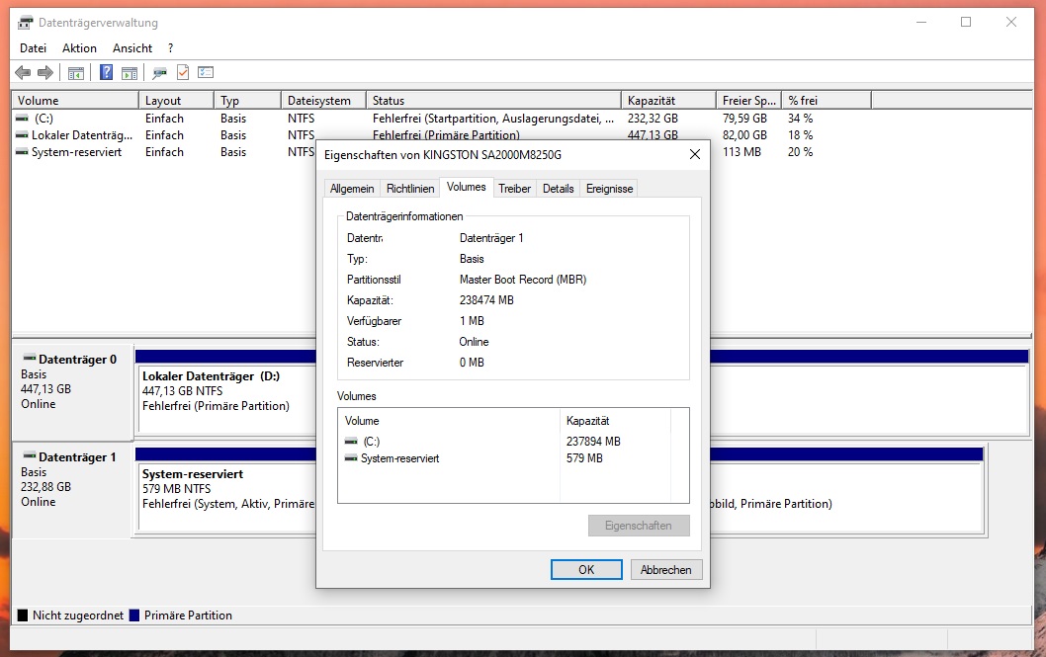Click the Master Boot Record (MBR) value
1046x657 pixels.
(x=523, y=280)
